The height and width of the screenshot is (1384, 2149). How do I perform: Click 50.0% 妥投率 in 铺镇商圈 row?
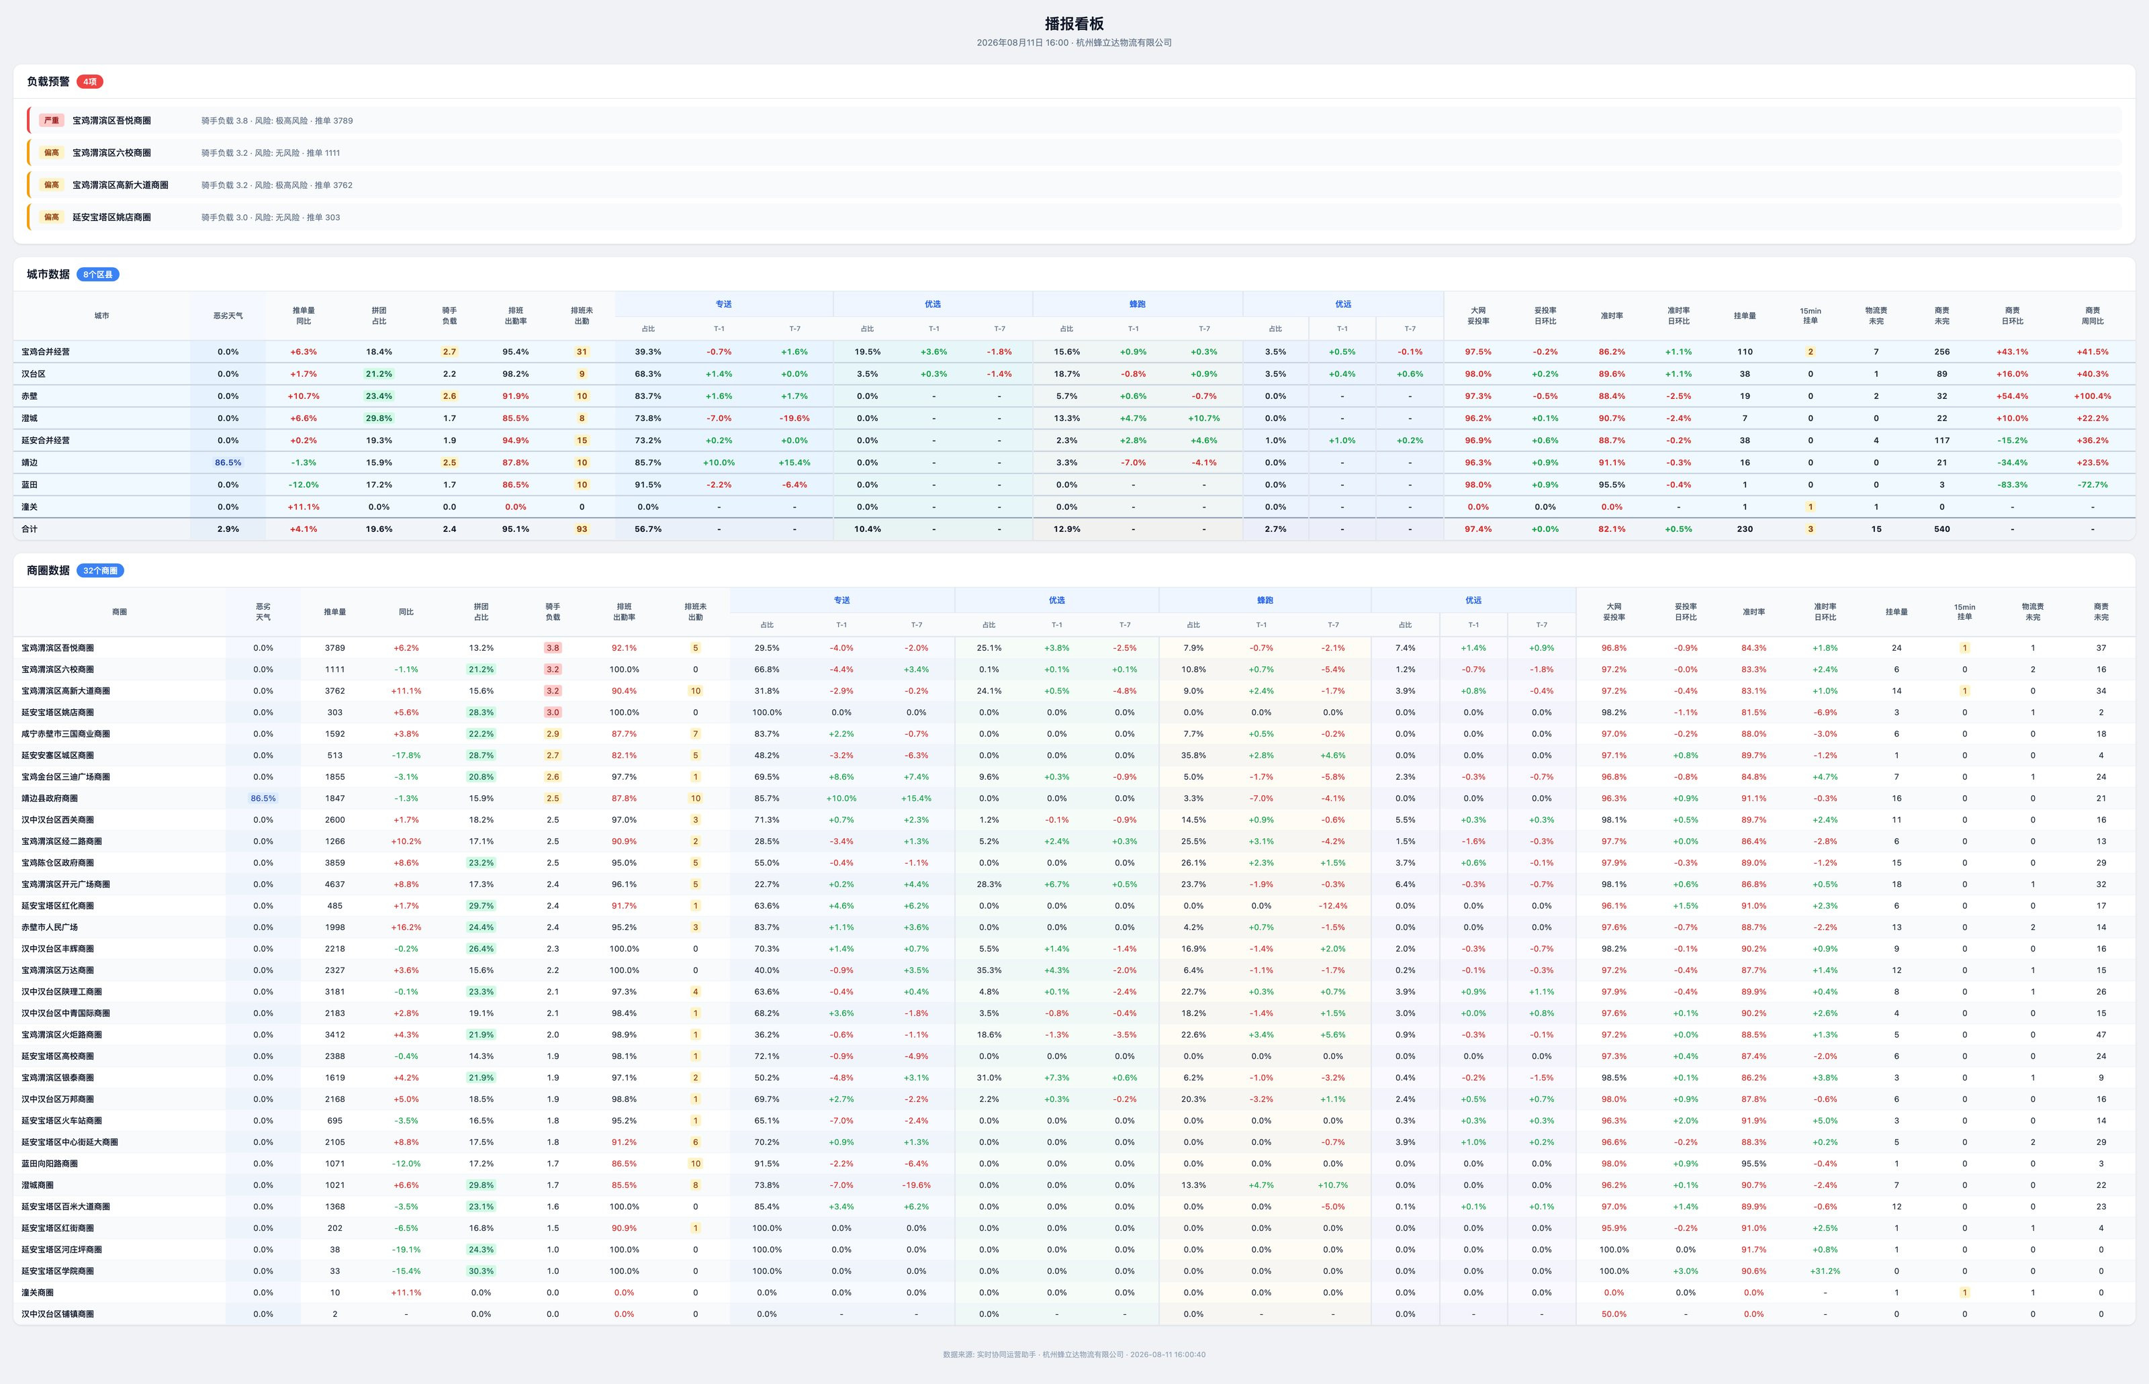coord(1614,1314)
